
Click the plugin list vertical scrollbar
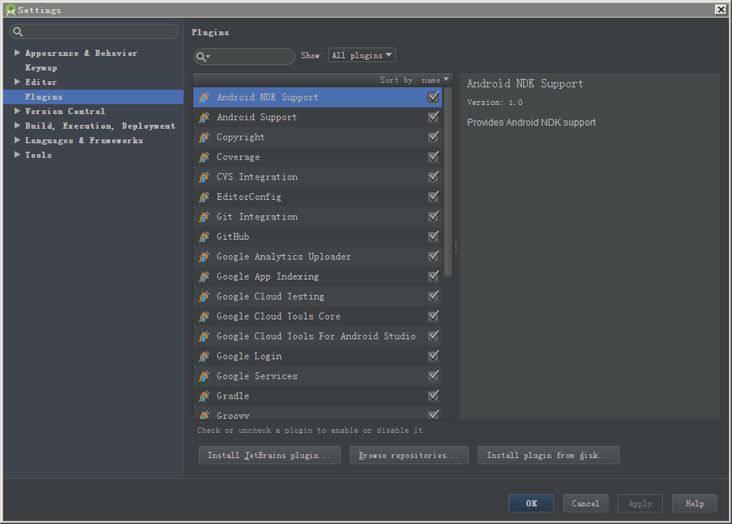tap(448, 184)
